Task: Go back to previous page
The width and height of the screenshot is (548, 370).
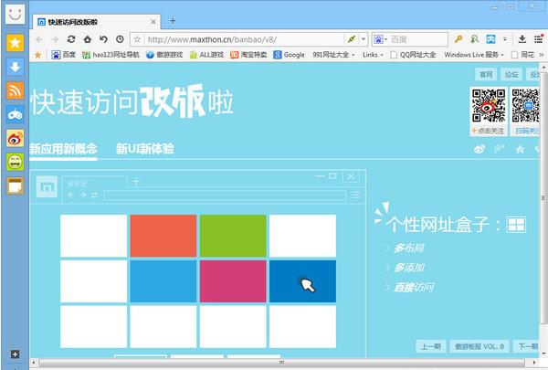Action: pos(38,39)
